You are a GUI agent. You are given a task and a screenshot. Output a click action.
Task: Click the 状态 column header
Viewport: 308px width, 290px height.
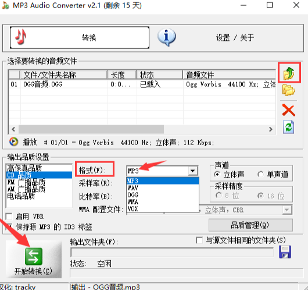159,75
